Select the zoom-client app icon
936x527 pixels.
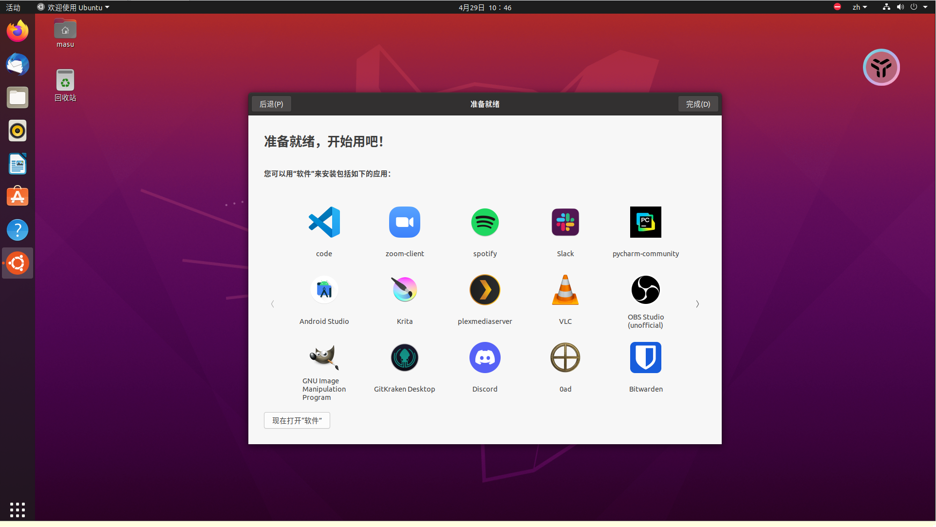pos(404,222)
